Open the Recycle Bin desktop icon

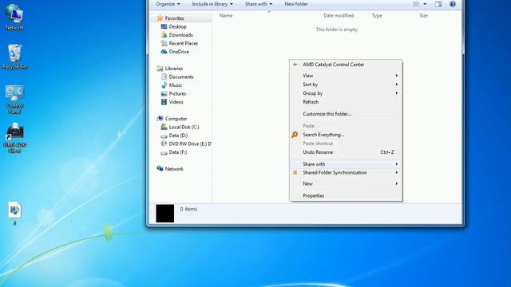coord(14,57)
